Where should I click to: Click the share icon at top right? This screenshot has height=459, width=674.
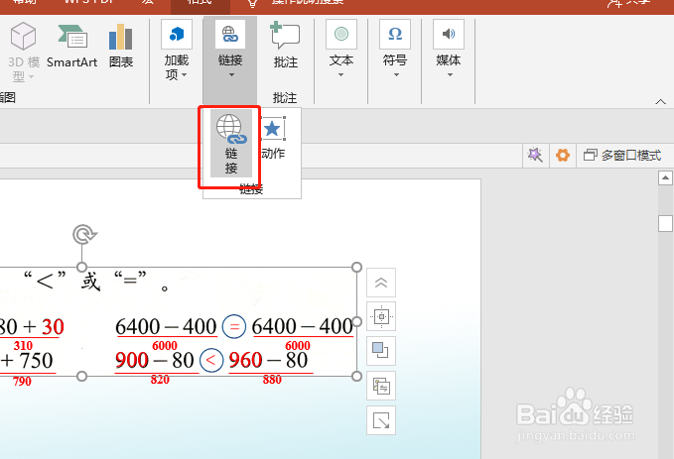pos(615,3)
